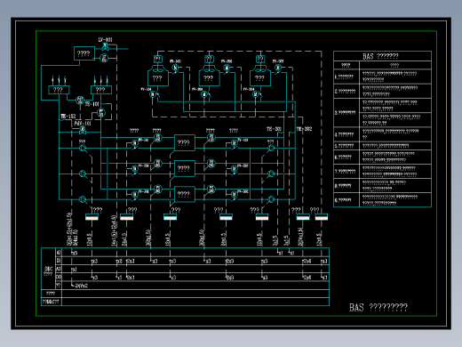Select the top-left pump symbol under PdV-101
Screen dimensions: 462x347
tap(83, 148)
